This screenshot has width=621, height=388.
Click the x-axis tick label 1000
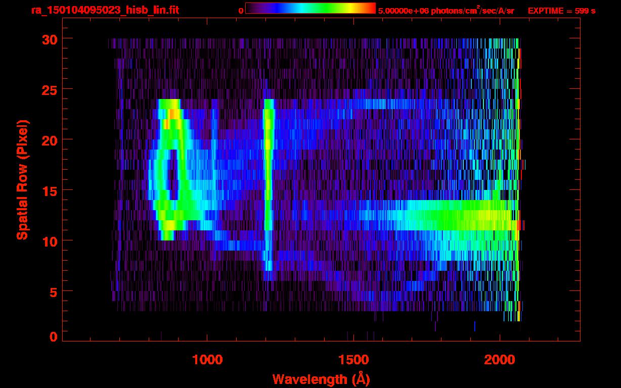click(x=207, y=359)
